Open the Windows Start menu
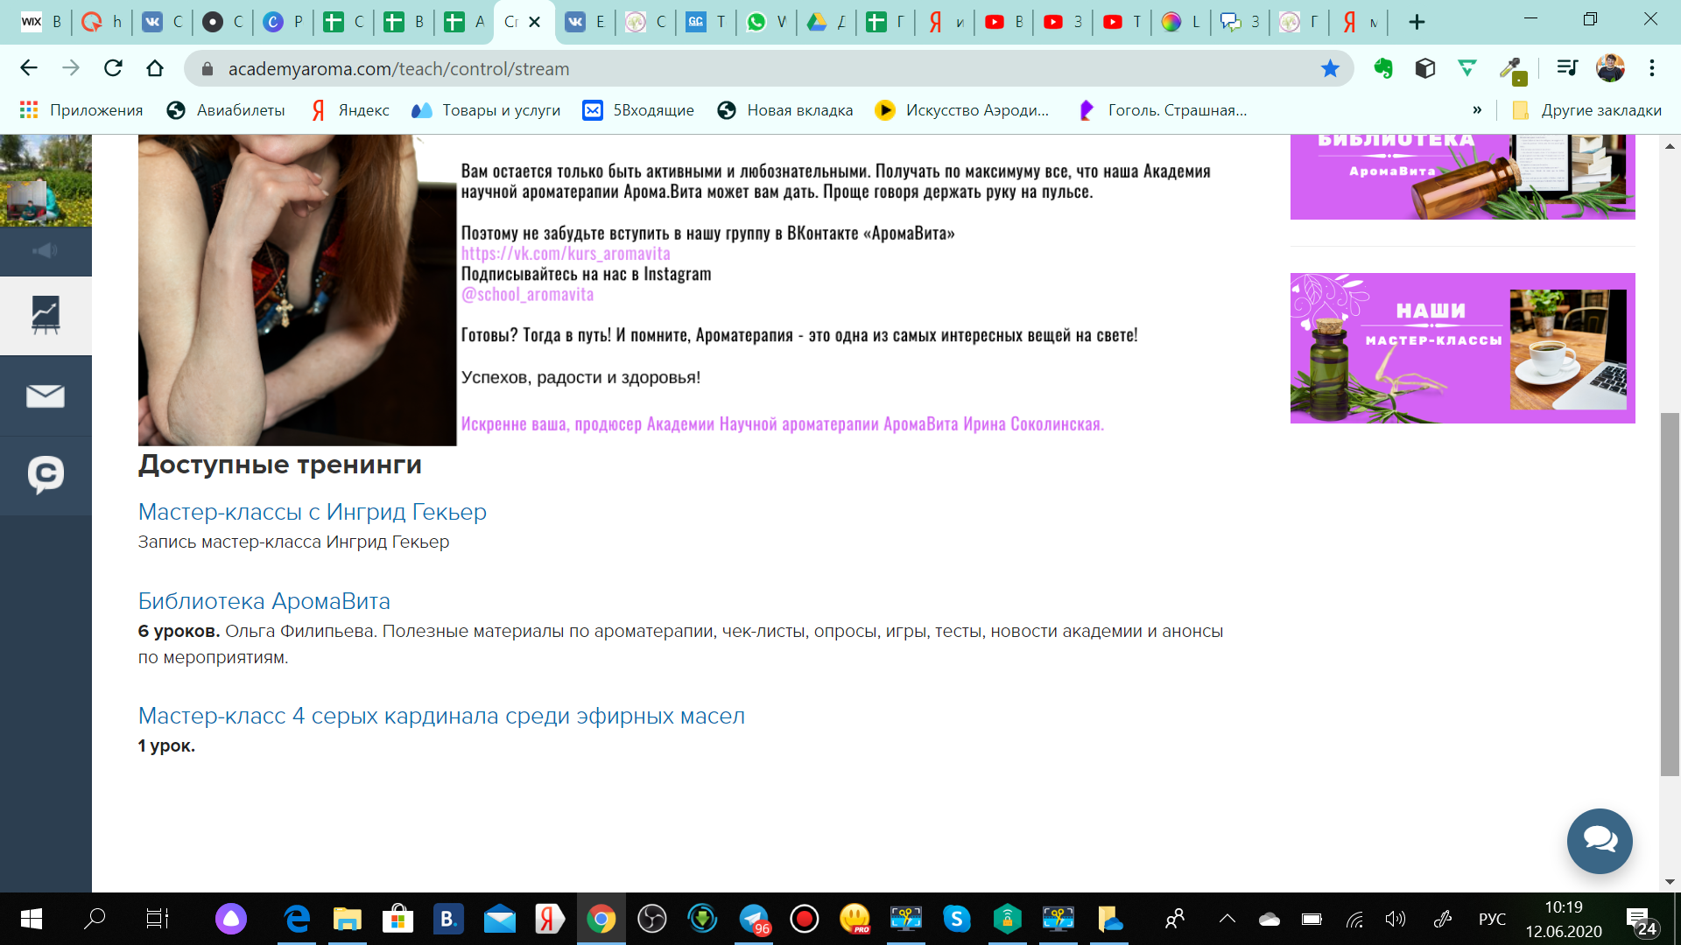Viewport: 1681px width, 945px height. 31,919
